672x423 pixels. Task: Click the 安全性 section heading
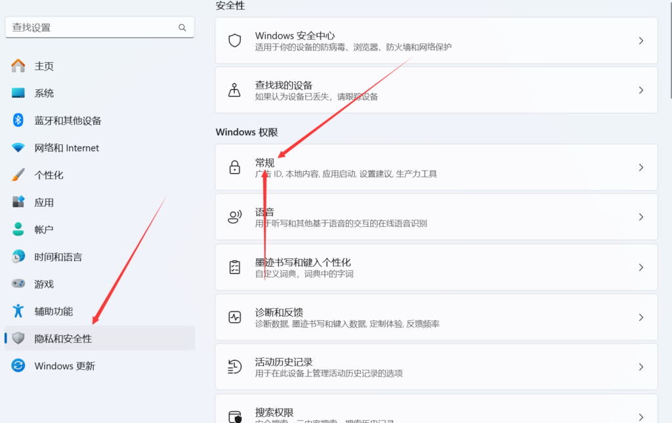[230, 5]
